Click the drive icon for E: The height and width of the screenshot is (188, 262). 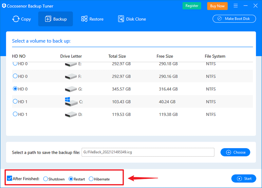pyautogui.click(x=71, y=64)
